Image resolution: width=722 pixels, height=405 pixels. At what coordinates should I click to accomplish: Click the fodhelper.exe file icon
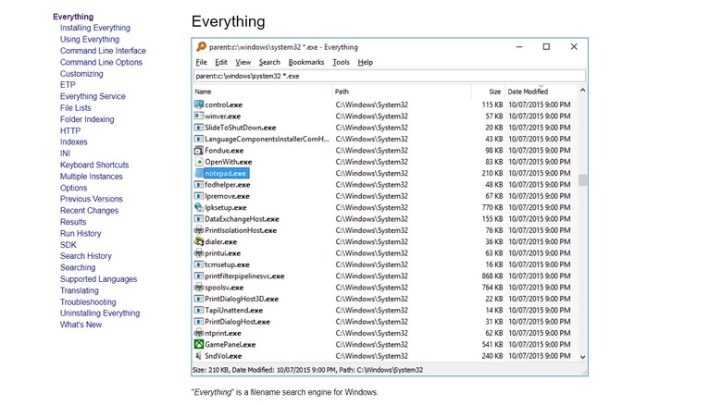click(198, 185)
